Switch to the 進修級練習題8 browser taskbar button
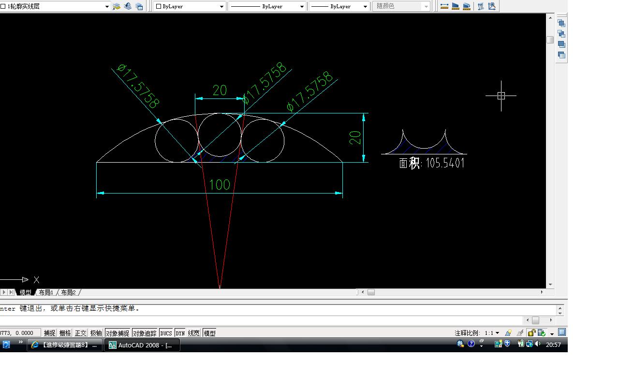Viewport: 619px width, 386px height. (x=65, y=345)
